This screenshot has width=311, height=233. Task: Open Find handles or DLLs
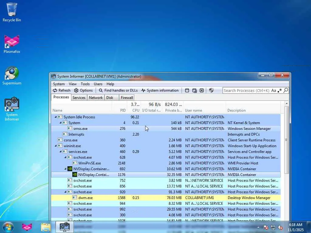118,90
